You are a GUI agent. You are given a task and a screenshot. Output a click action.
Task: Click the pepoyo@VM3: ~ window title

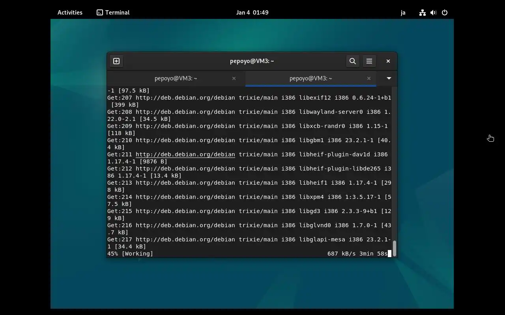[x=252, y=61]
